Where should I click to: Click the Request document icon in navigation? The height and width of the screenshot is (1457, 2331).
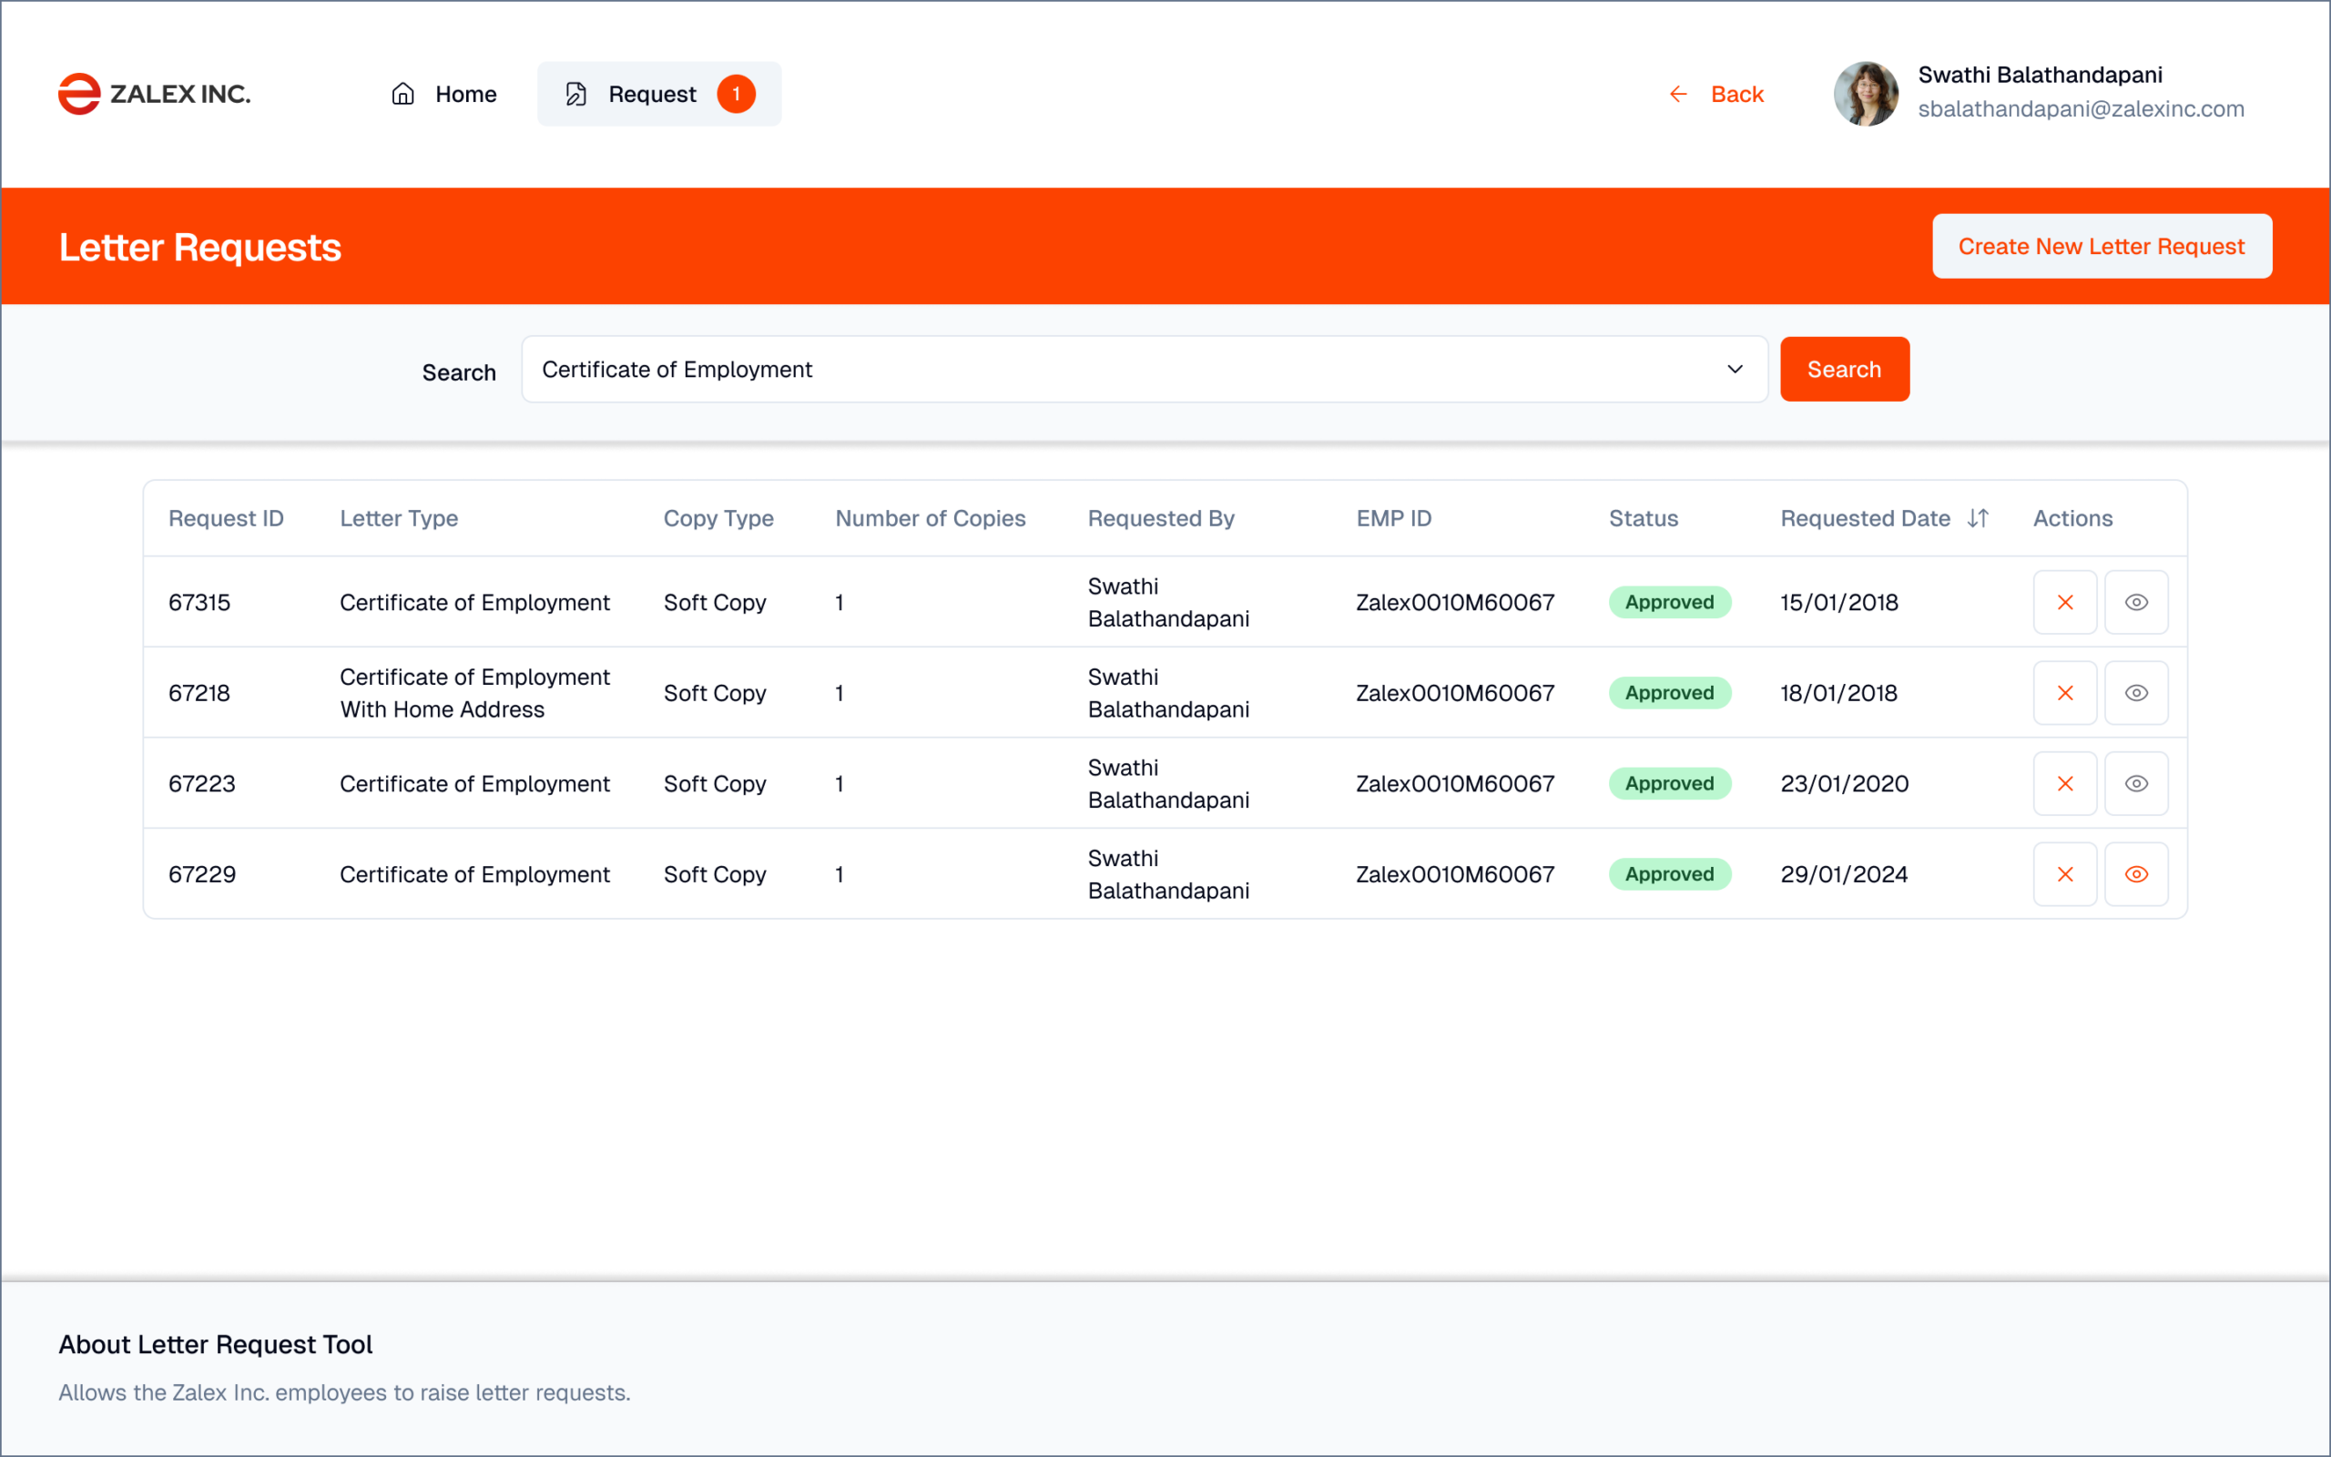pos(576,94)
